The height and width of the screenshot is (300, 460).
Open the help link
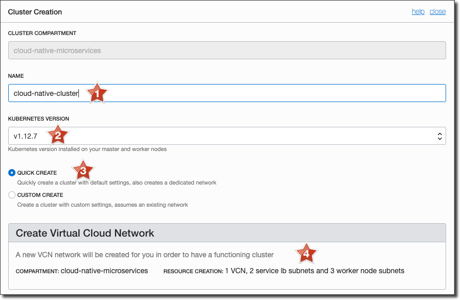tap(418, 12)
